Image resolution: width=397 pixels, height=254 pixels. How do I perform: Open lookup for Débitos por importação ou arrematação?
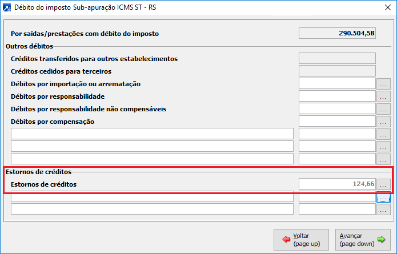tap(383, 83)
